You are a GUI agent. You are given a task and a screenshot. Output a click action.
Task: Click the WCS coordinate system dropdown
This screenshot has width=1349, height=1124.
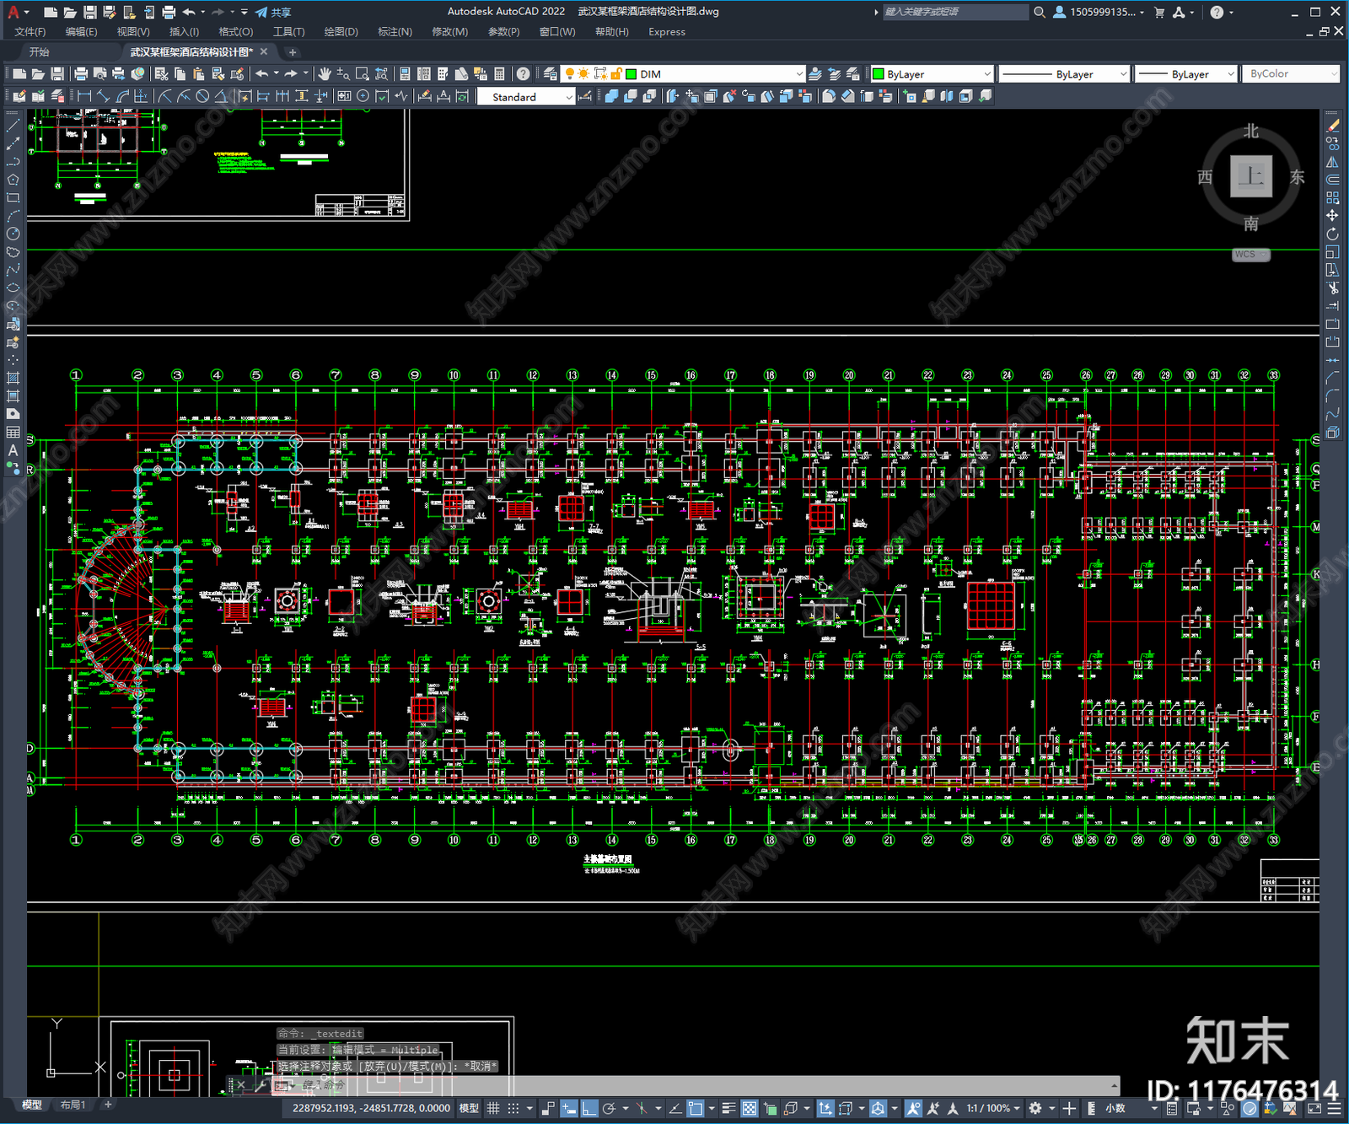pyautogui.click(x=1251, y=255)
